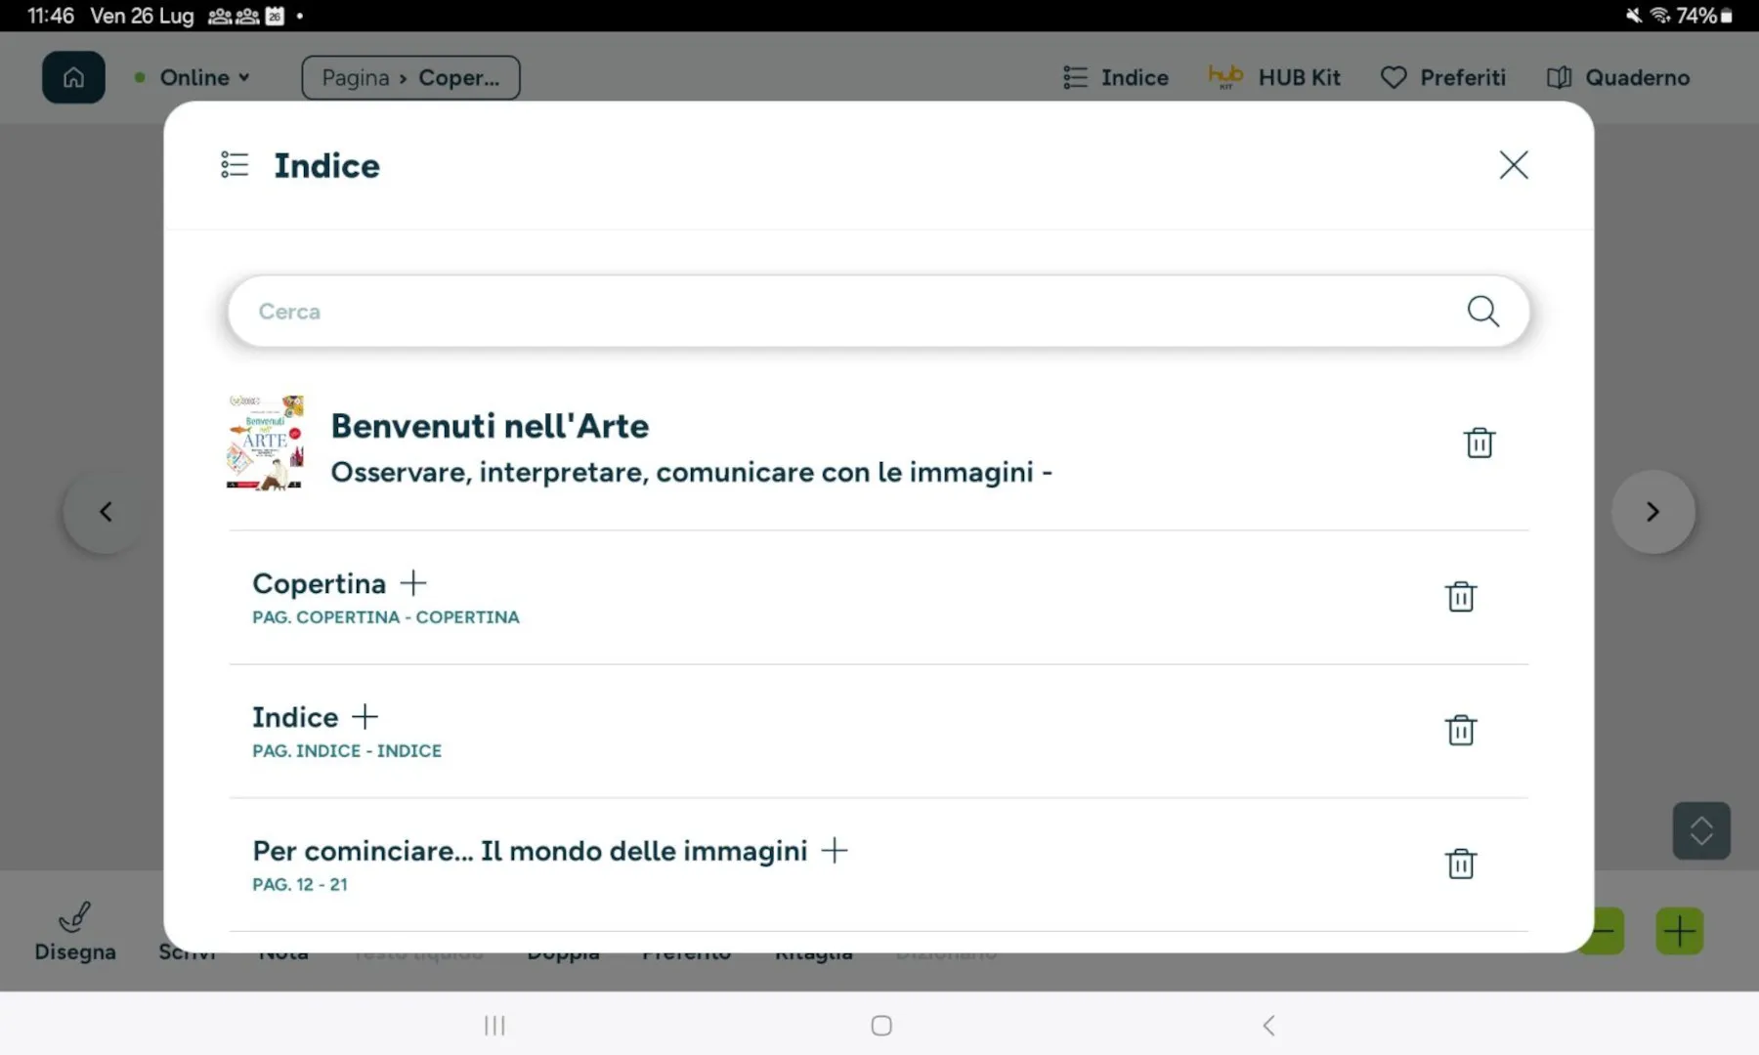1759x1055 pixels.
Task: Open the Indice chapter title in list
Action: (295, 717)
